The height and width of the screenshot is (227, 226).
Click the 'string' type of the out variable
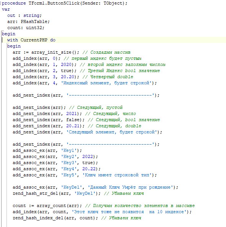click(x=32, y=15)
